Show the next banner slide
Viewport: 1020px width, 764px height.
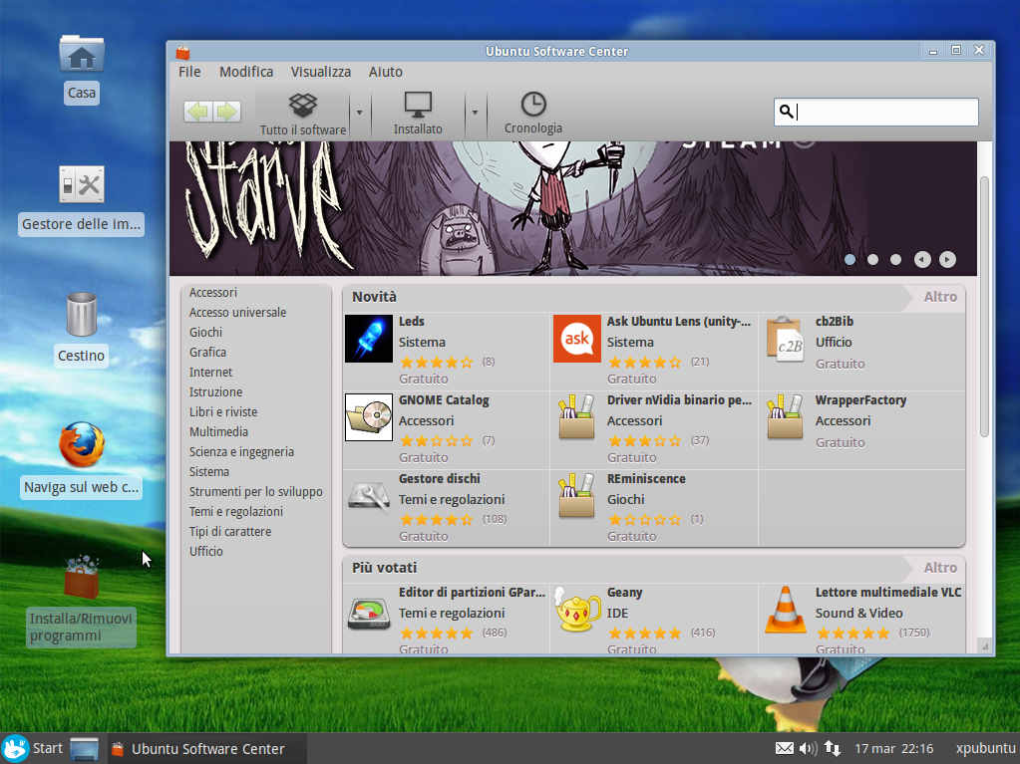(x=947, y=259)
